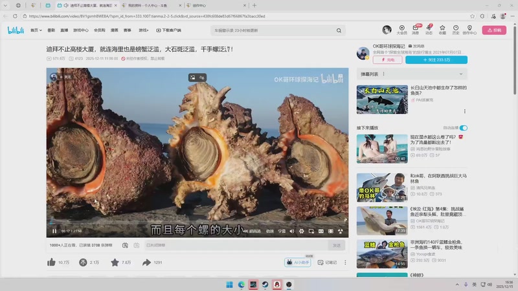The width and height of the screenshot is (518, 291).
Task: Toggle the 自动连播 autoplay switch
Action: (x=464, y=127)
